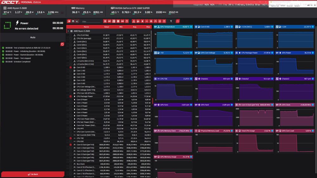Click blue dot on CPU Package Power graph
This screenshot has height=178, width=317.
[x=272, y=53]
